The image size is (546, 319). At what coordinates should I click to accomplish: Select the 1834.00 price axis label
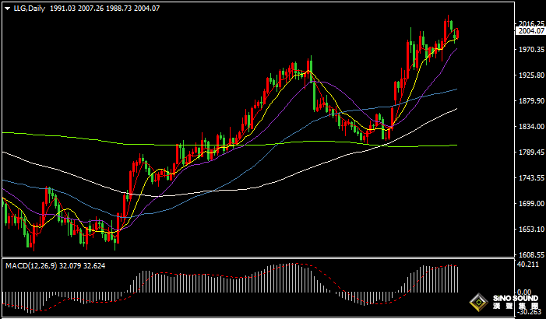(530, 127)
